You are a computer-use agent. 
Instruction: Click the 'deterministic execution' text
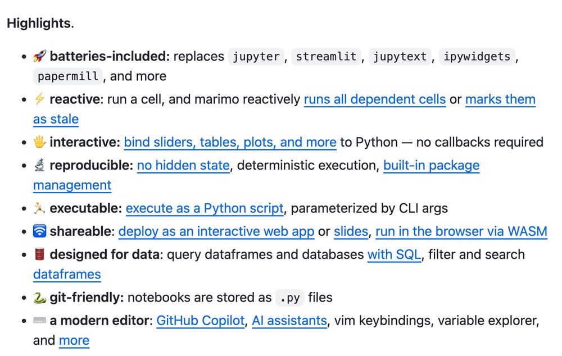point(306,166)
